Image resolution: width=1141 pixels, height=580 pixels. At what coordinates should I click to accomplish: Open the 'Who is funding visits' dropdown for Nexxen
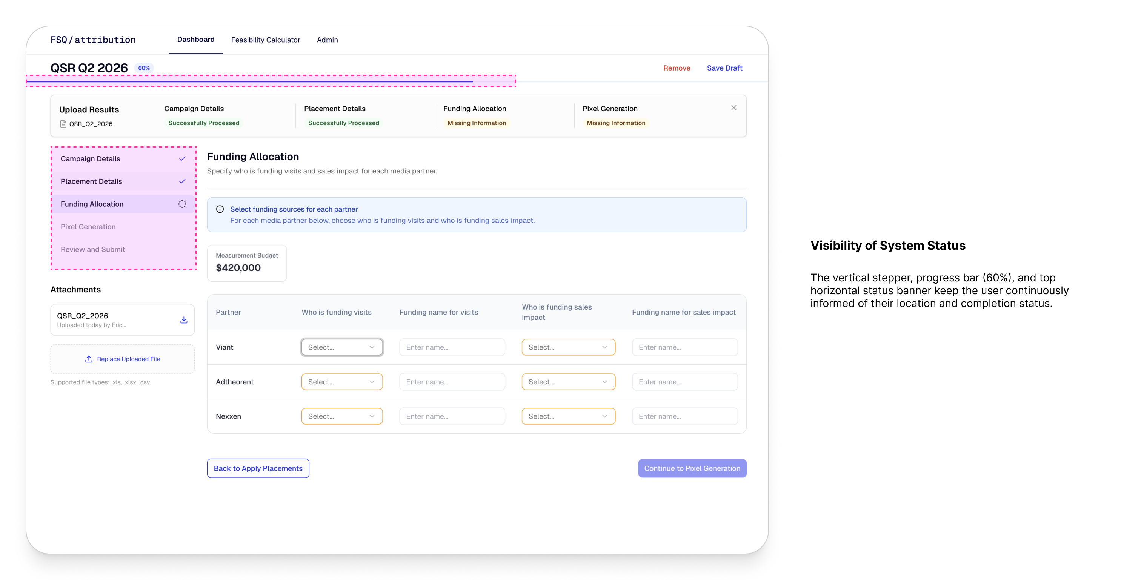click(x=341, y=416)
